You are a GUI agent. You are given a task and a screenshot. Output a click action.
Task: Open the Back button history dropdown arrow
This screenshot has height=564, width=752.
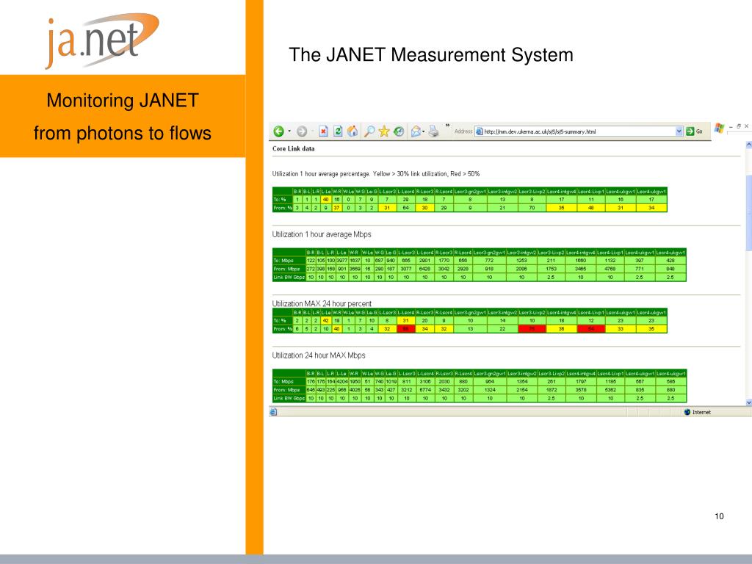tap(289, 131)
